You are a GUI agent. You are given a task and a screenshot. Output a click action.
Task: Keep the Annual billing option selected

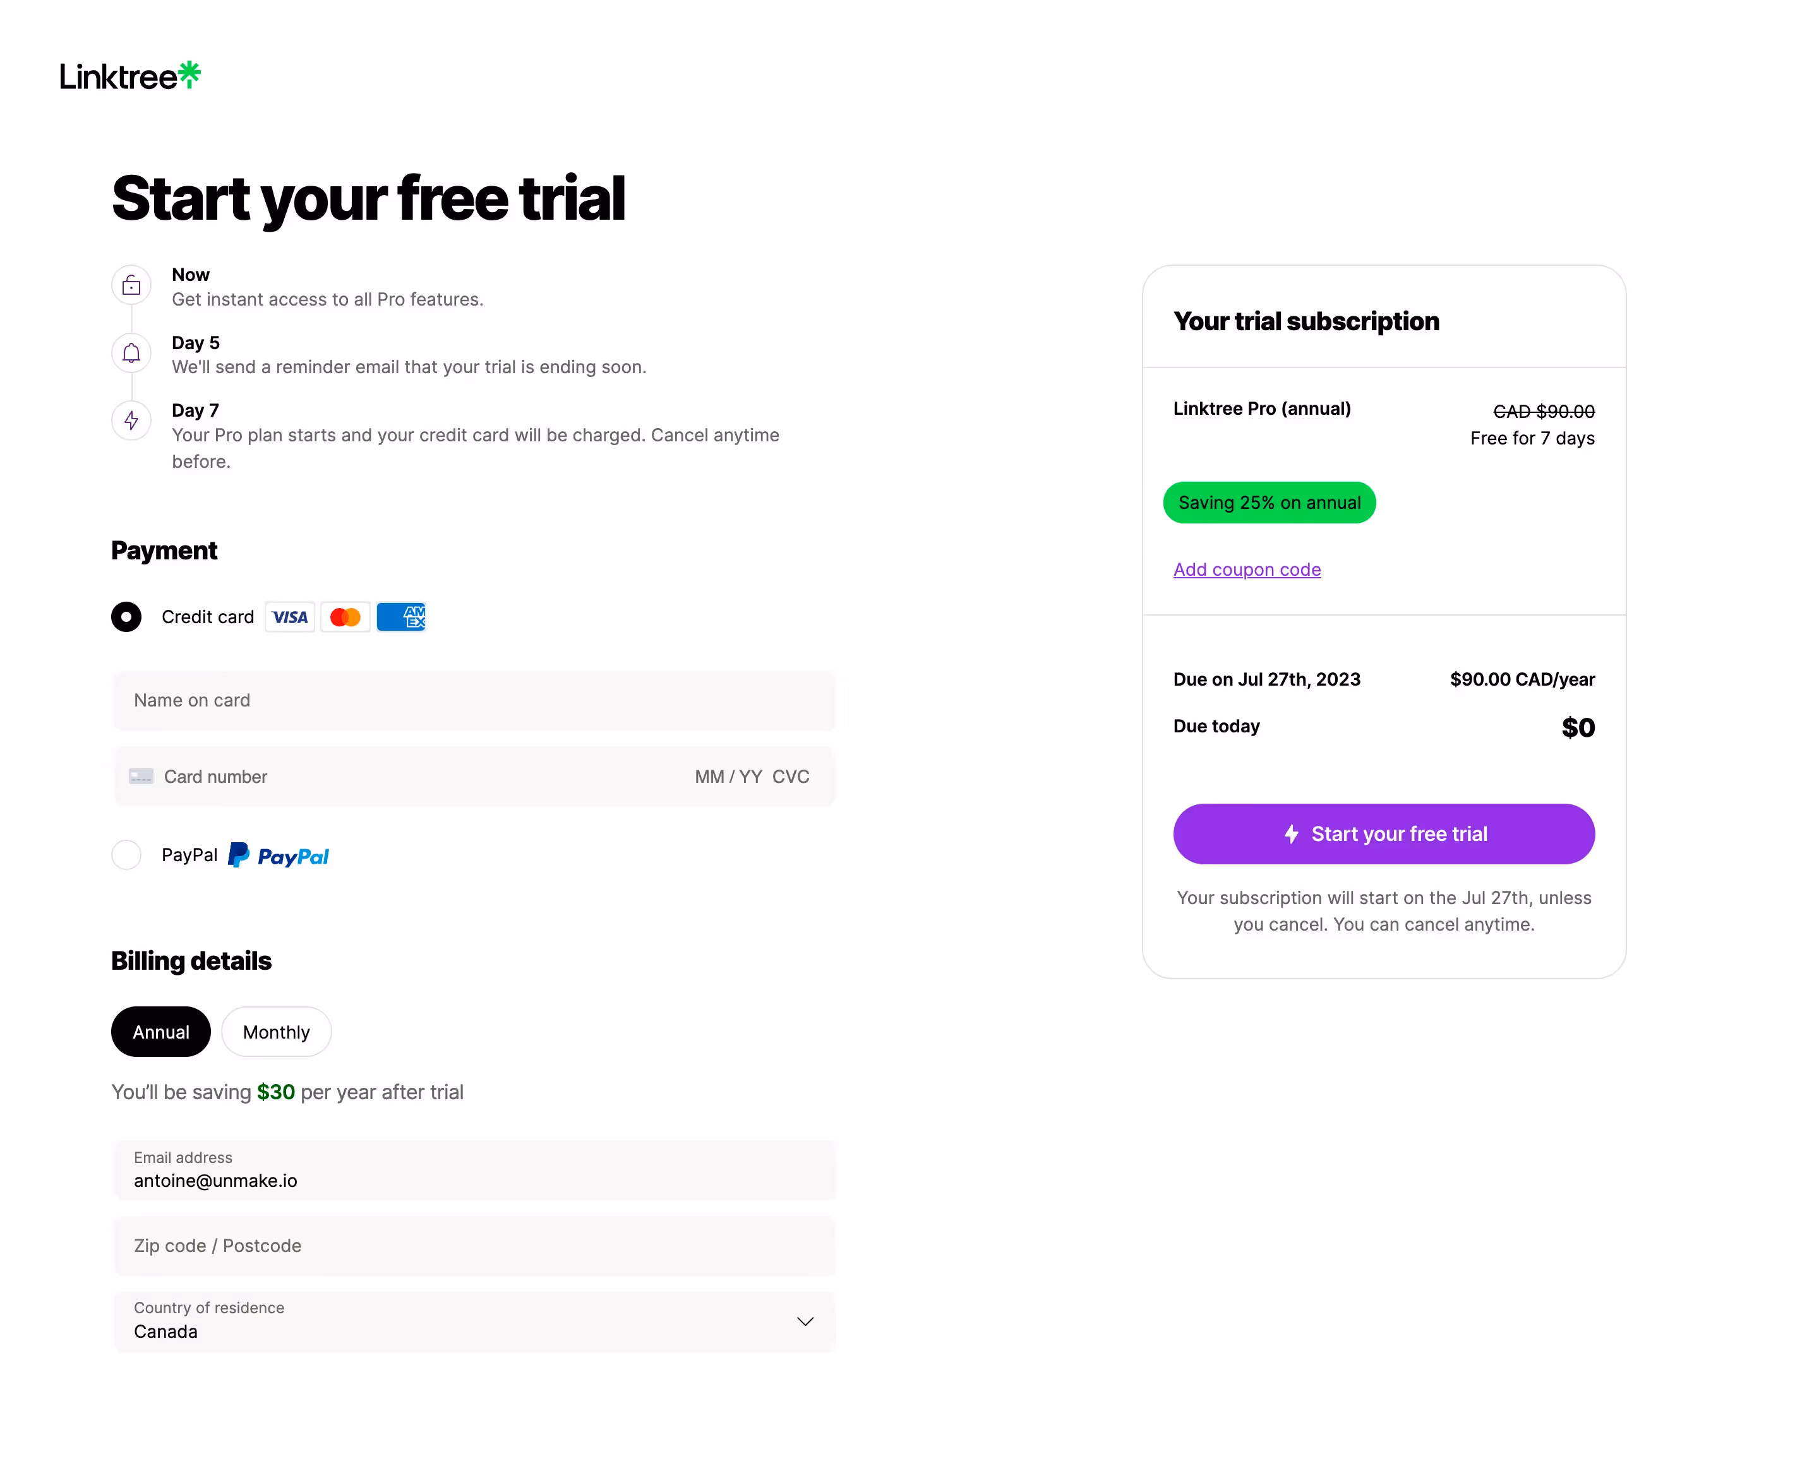coord(160,1031)
